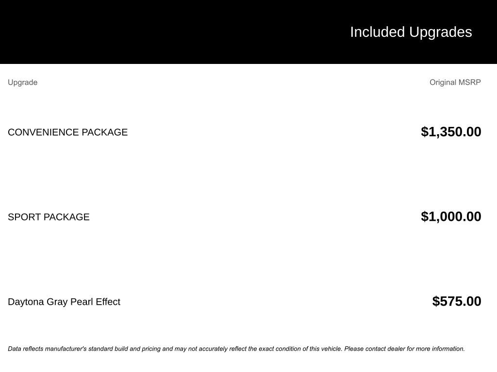Click the Upgrade column header
Viewport: 497px width, 372px height.
(x=22, y=82)
